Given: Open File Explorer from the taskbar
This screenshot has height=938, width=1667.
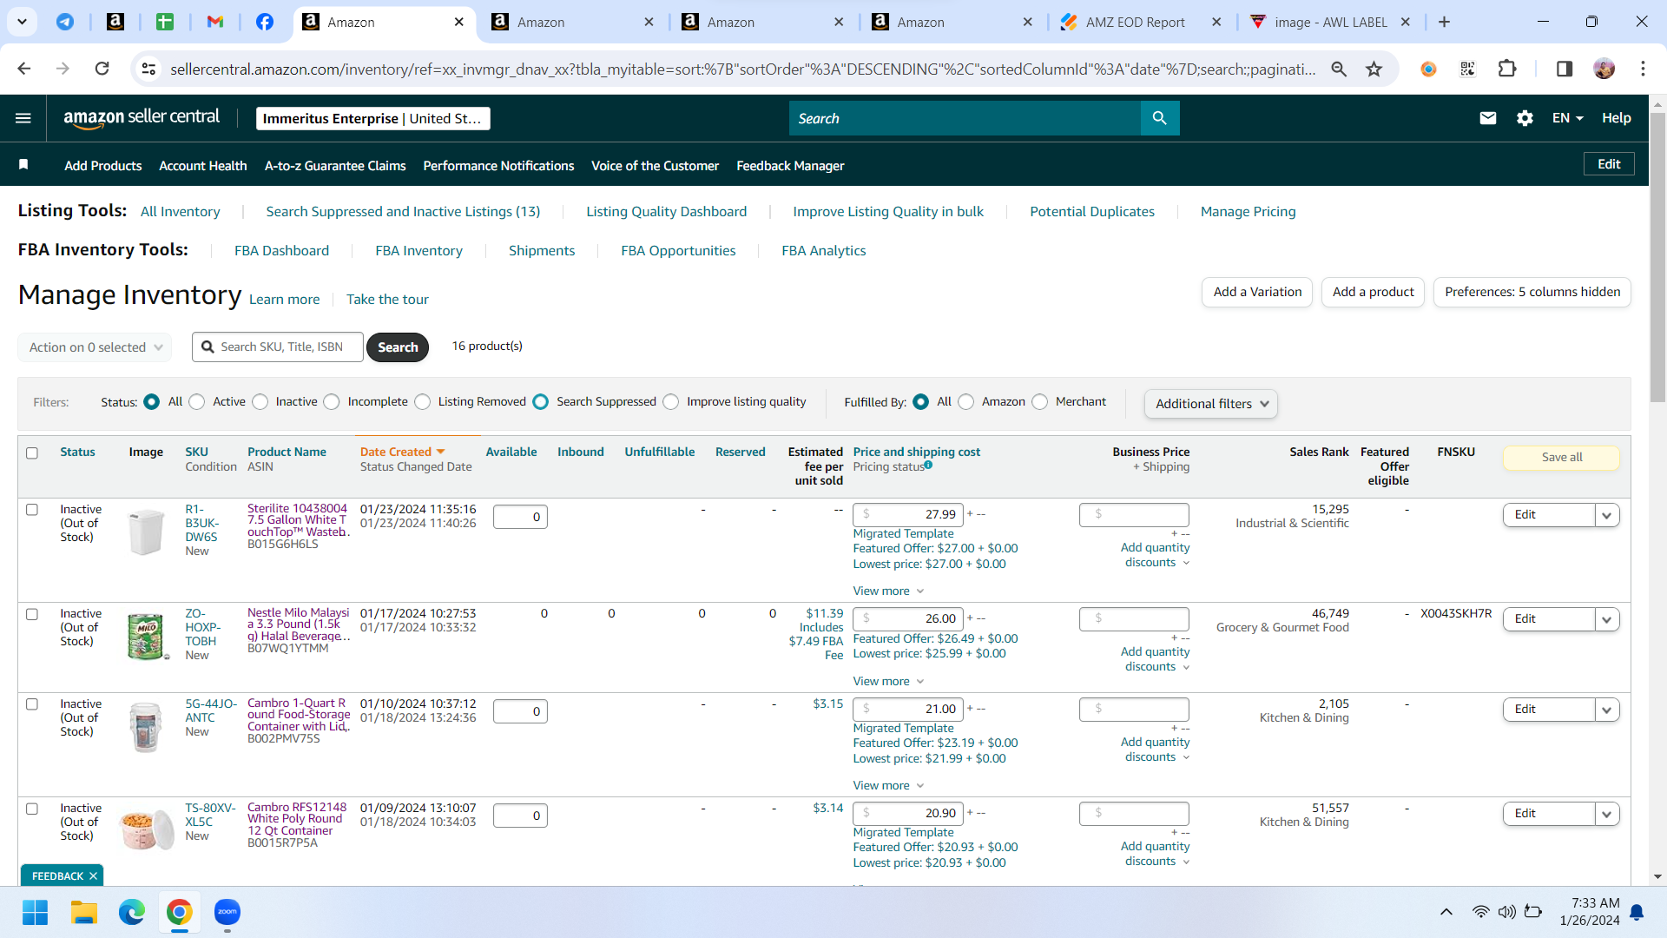Looking at the screenshot, I should 84,912.
